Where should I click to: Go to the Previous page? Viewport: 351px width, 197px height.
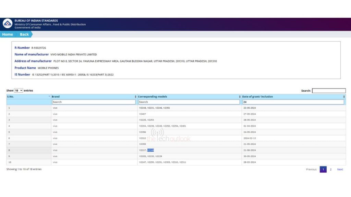(311, 170)
